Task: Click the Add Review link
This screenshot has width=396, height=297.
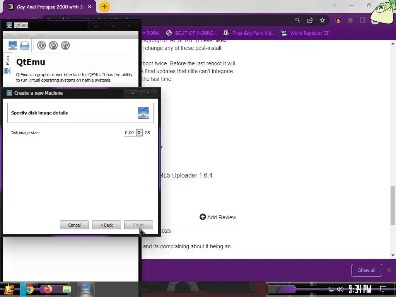Action: pos(218,217)
